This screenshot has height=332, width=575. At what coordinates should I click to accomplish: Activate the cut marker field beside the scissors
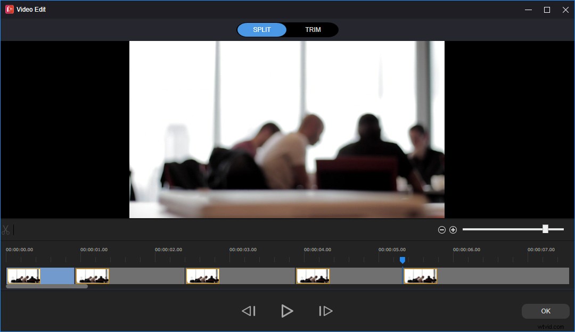pyautogui.click(x=13, y=229)
